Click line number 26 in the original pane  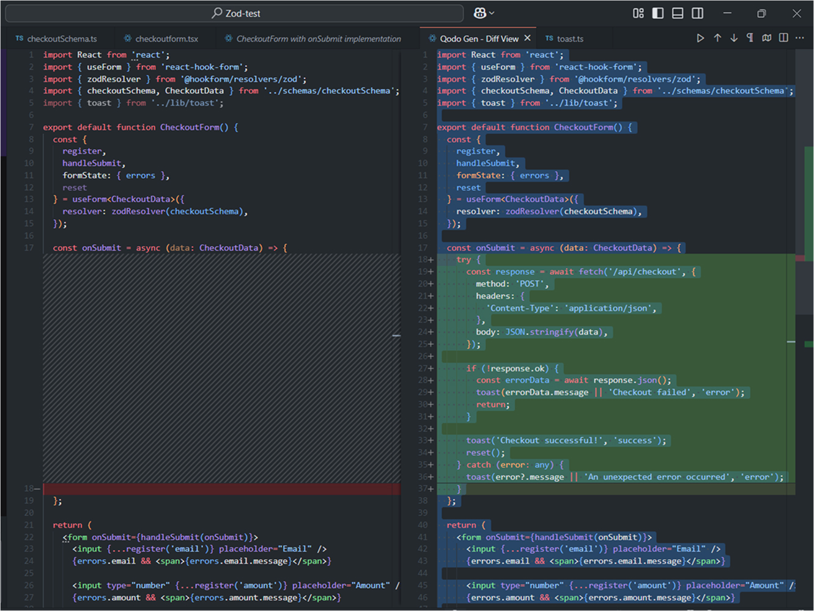[29, 585]
